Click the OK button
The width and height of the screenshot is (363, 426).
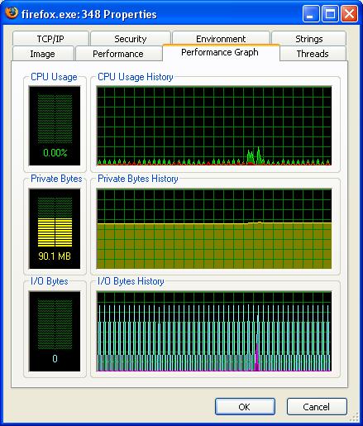tap(245, 406)
